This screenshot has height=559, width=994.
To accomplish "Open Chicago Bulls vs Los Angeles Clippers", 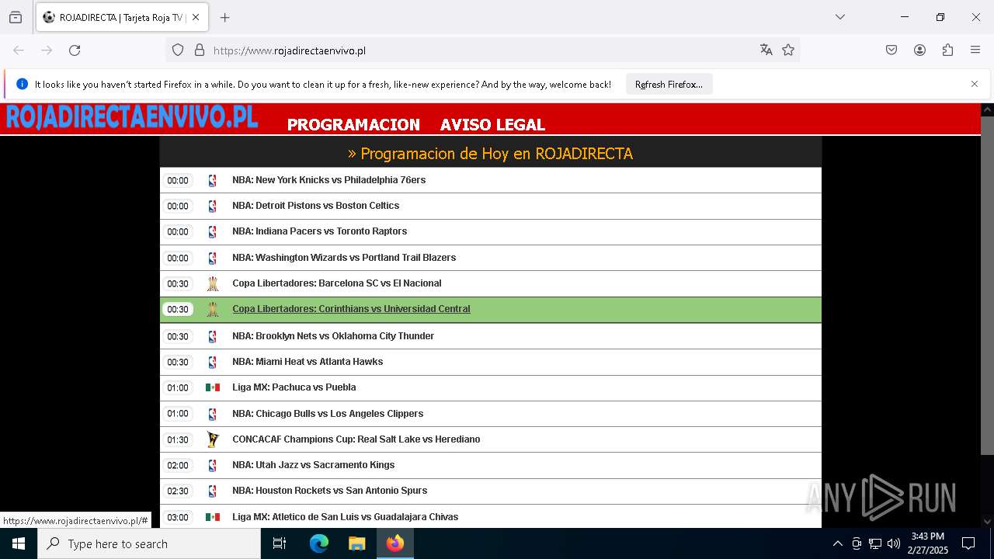I will (328, 414).
